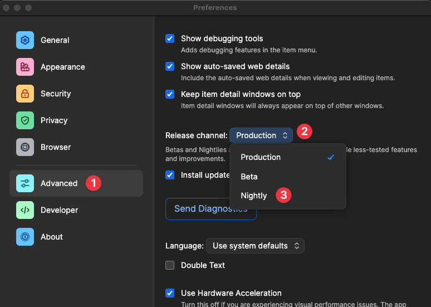Viewport: 431px width, 307px height.
Task: Click the Browser globe icon
Action: pos(25,147)
